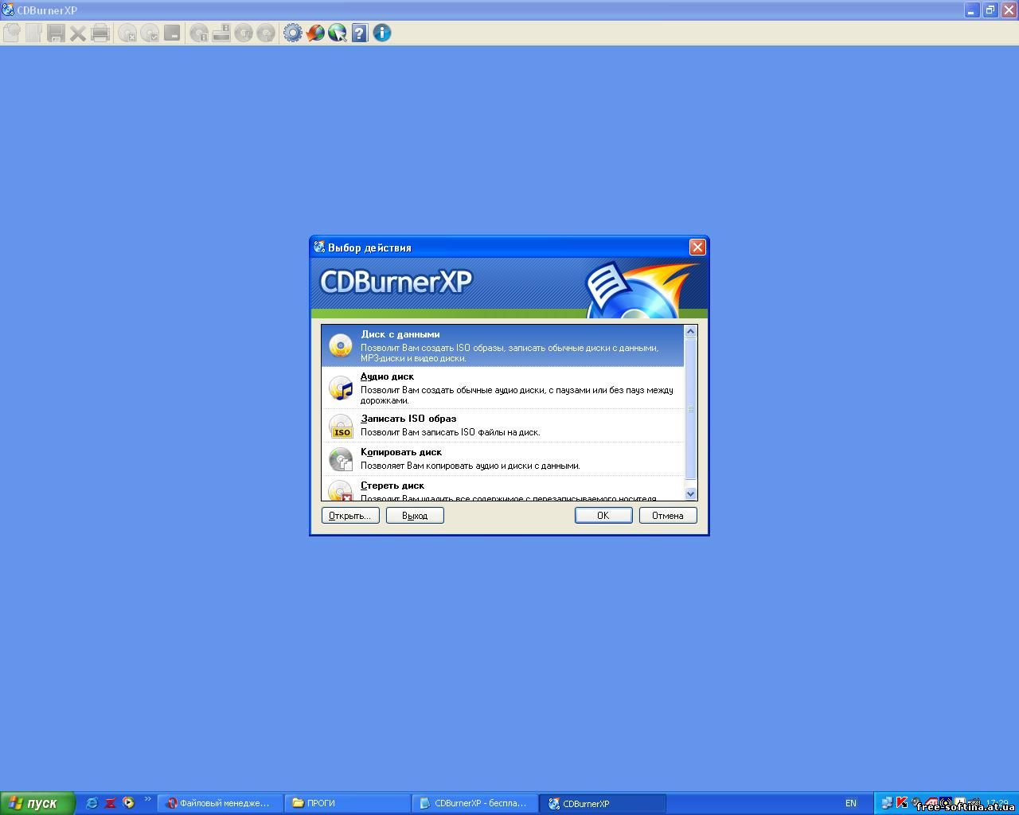The height and width of the screenshot is (815, 1019).
Task: Click the globe with cursor web icon
Action: tap(338, 33)
